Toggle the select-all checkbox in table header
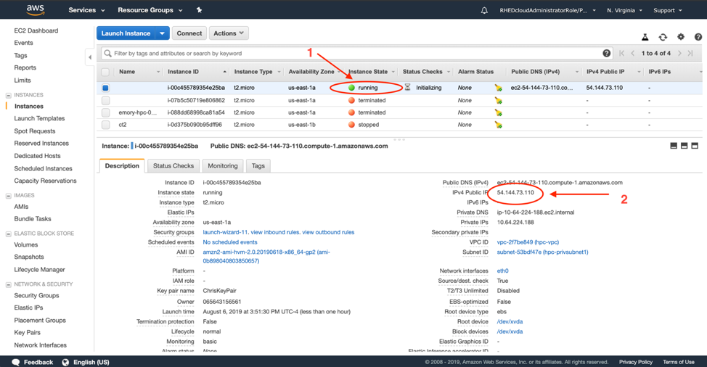 tap(106, 72)
